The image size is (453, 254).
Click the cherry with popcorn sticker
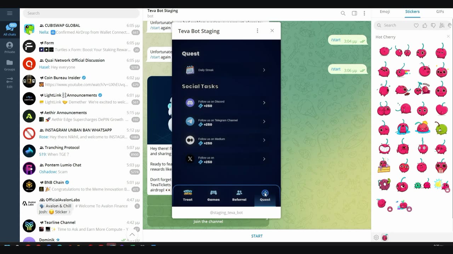(441, 165)
